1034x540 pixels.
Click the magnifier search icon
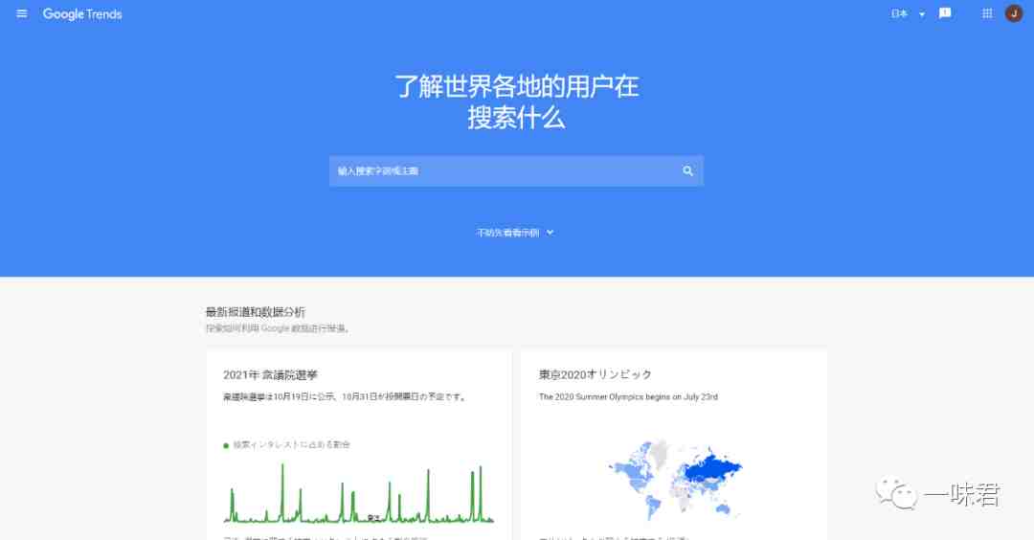(687, 170)
